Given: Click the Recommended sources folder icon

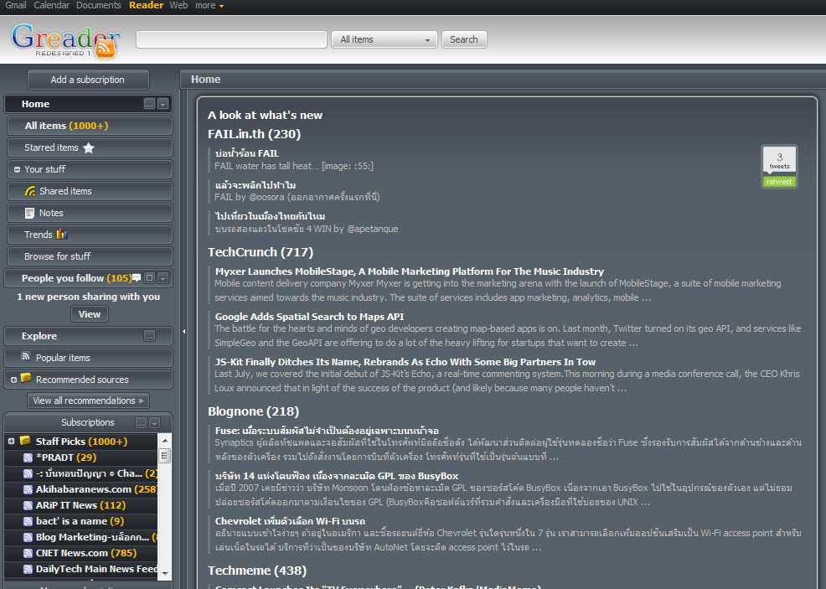Looking at the screenshot, I should [x=26, y=378].
